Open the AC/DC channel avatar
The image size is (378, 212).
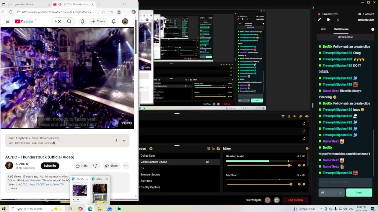click(x=9, y=165)
